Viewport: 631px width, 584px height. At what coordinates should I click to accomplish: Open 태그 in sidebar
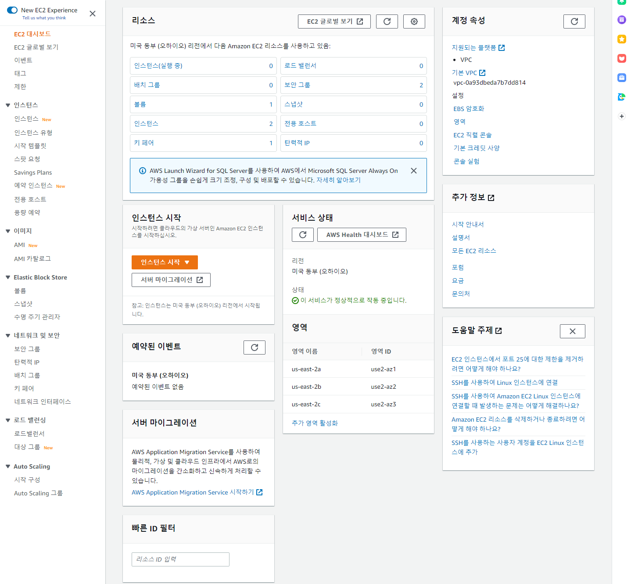click(20, 74)
